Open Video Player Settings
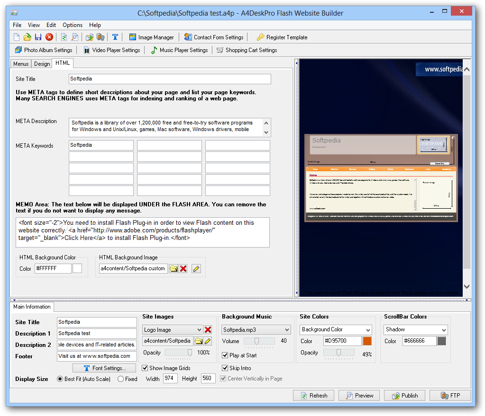This screenshot has height=416, width=485. click(x=112, y=50)
